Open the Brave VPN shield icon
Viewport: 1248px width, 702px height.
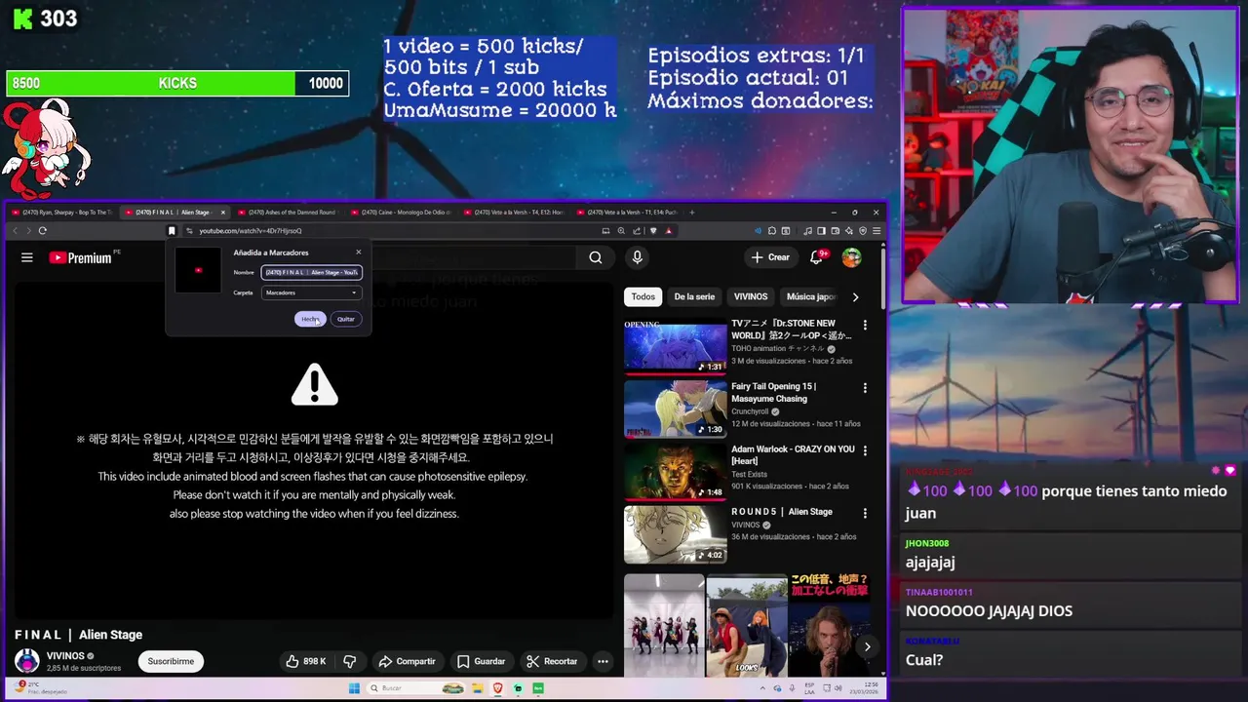tap(863, 231)
